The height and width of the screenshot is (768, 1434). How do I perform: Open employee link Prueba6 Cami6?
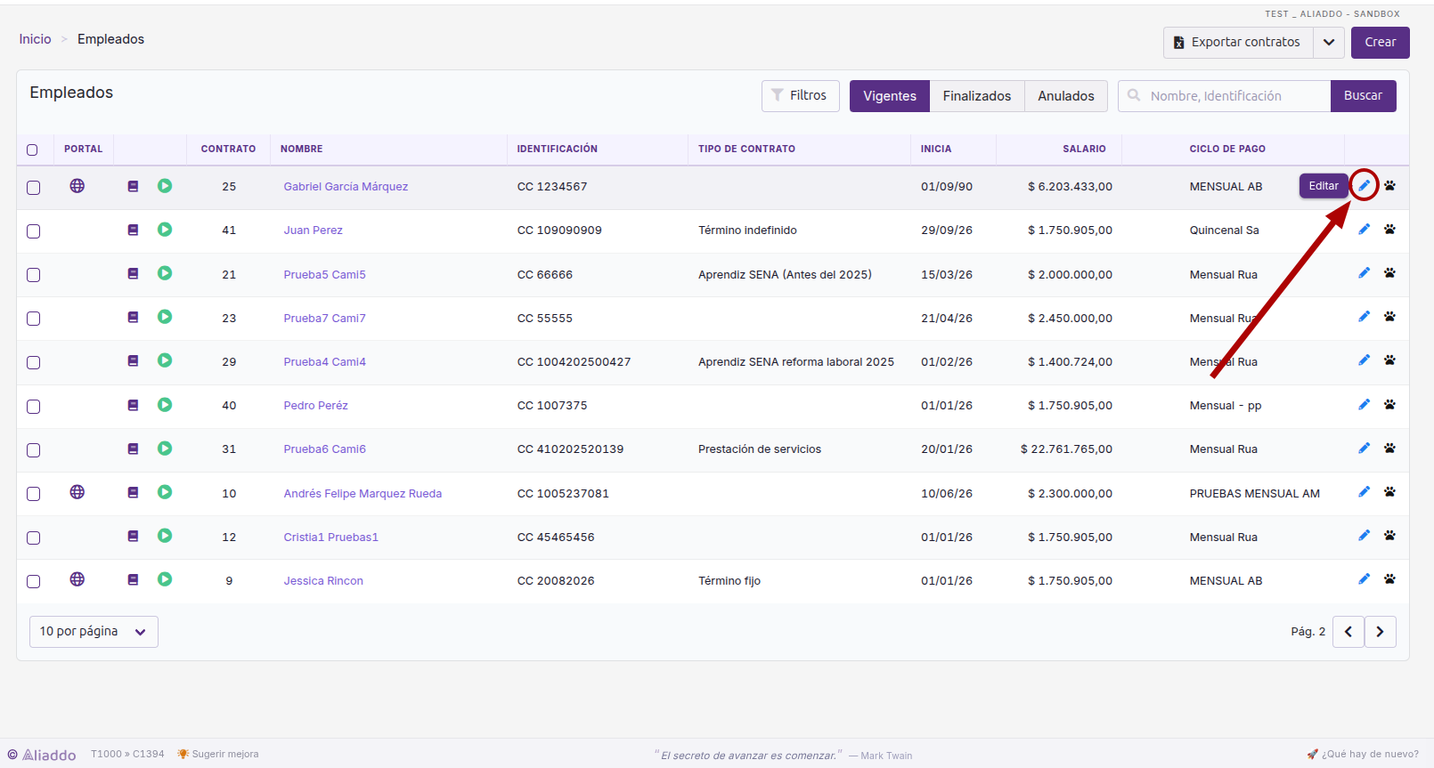click(x=325, y=449)
